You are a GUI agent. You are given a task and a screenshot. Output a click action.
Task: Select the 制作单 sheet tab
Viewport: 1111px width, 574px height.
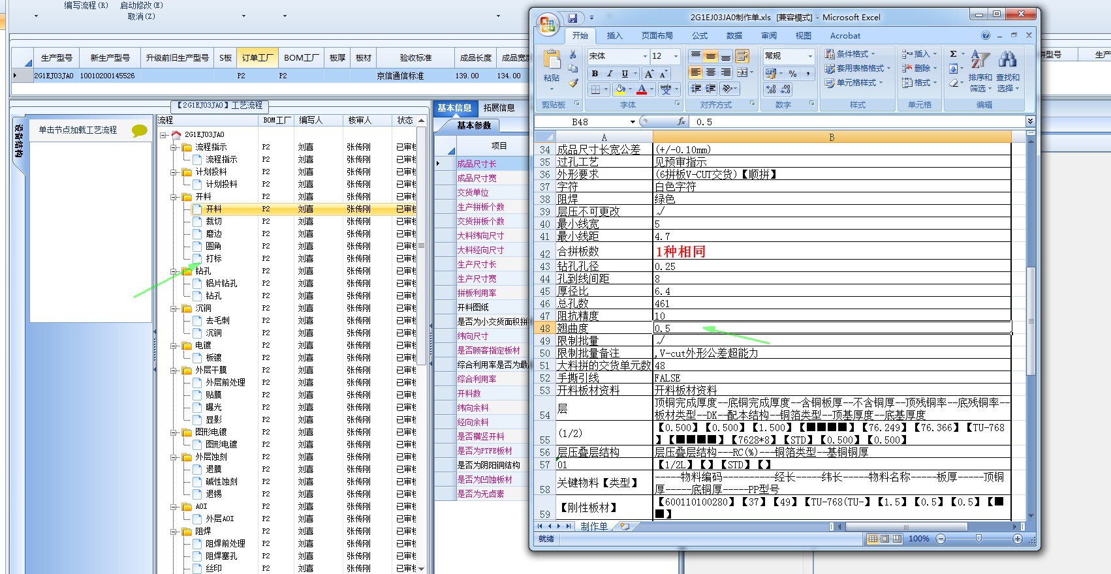[593, 526]
